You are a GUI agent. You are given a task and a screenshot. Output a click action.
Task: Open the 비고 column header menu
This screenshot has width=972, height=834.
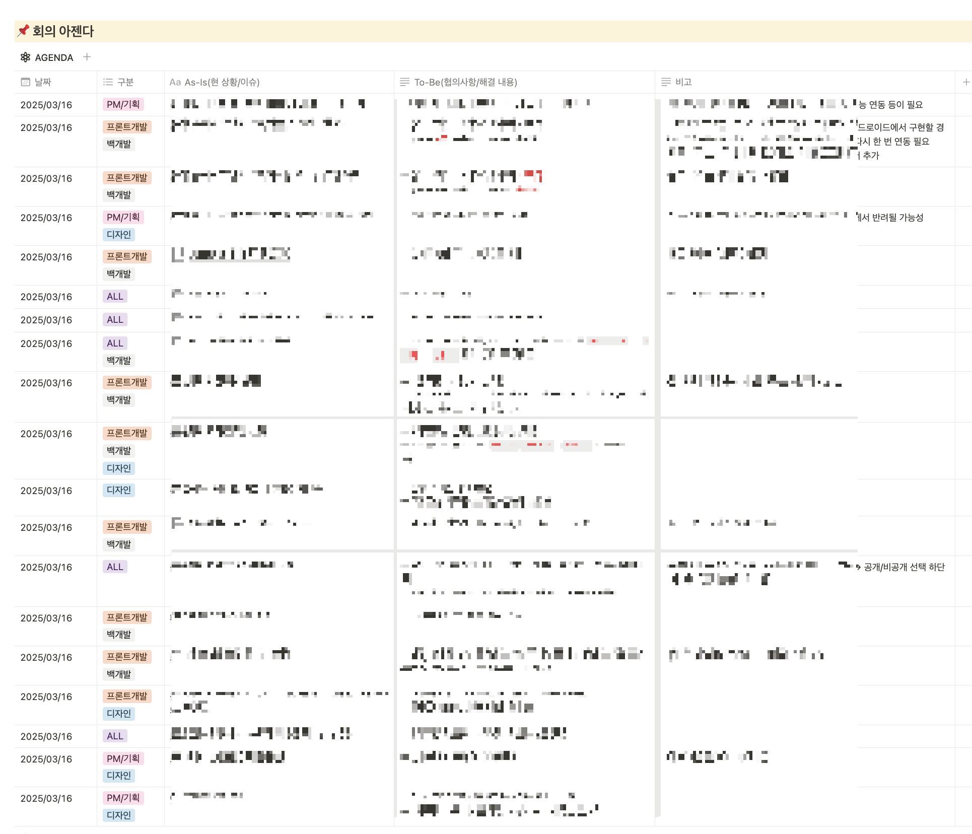tap(683, 82)
